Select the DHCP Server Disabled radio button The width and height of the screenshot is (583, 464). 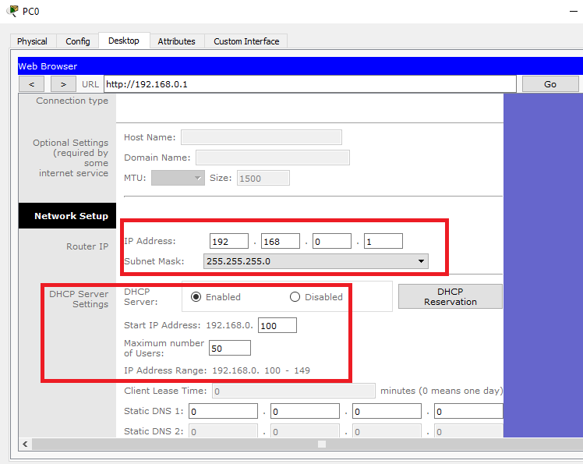[295, 297]
